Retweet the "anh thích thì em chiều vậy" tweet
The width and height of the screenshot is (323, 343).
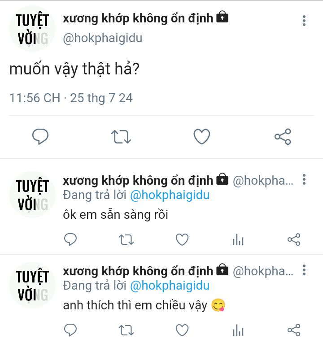click(126, 330)
